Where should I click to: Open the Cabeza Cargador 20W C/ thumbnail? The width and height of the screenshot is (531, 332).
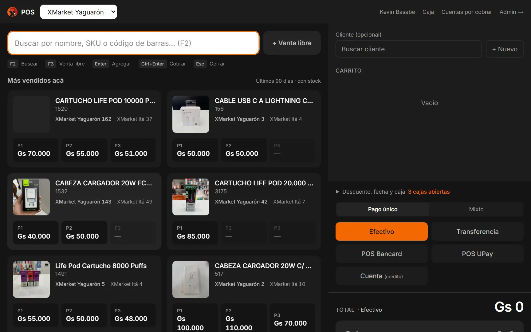191,279
